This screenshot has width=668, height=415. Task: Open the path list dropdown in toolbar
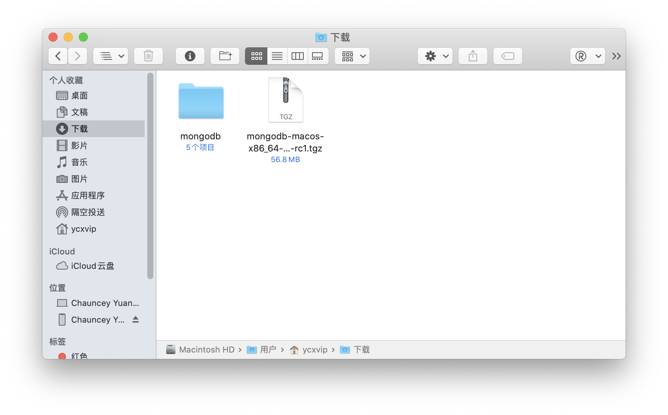pos(111,56)
